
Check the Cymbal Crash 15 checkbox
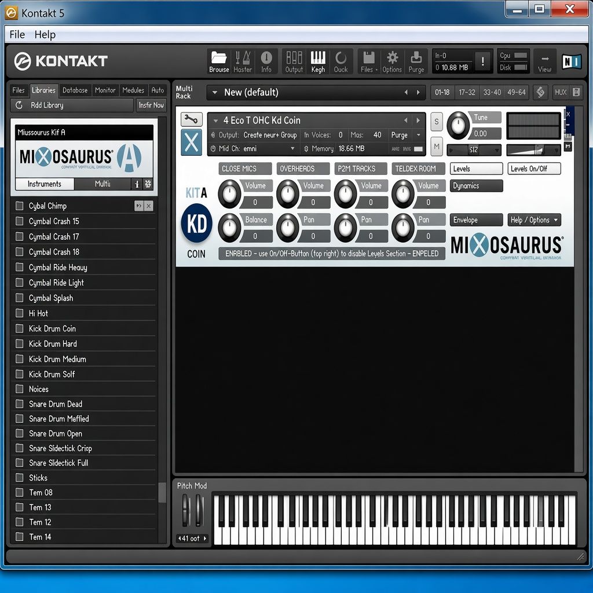19,221
